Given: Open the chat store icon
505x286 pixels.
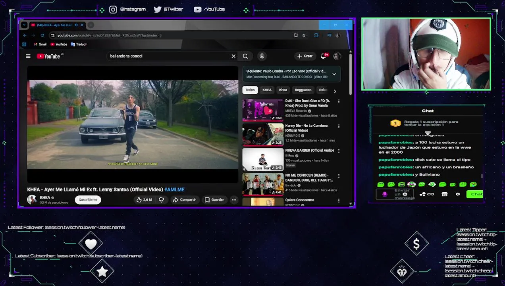Looking at the screenshot, I should 445,194.
